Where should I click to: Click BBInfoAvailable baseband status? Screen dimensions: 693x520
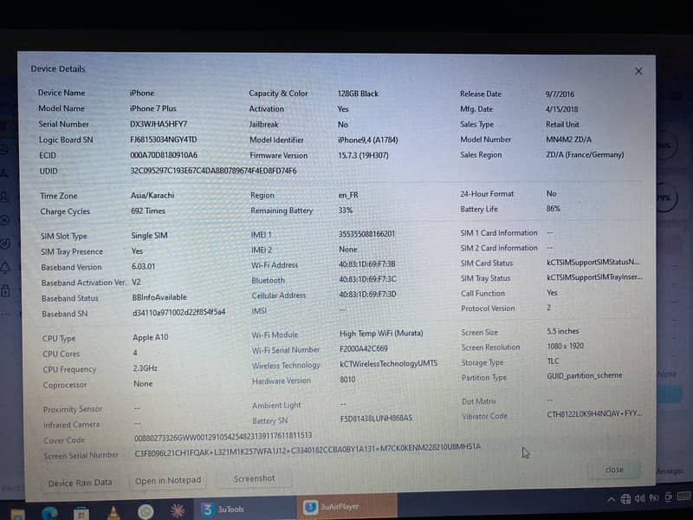[159, 297]
